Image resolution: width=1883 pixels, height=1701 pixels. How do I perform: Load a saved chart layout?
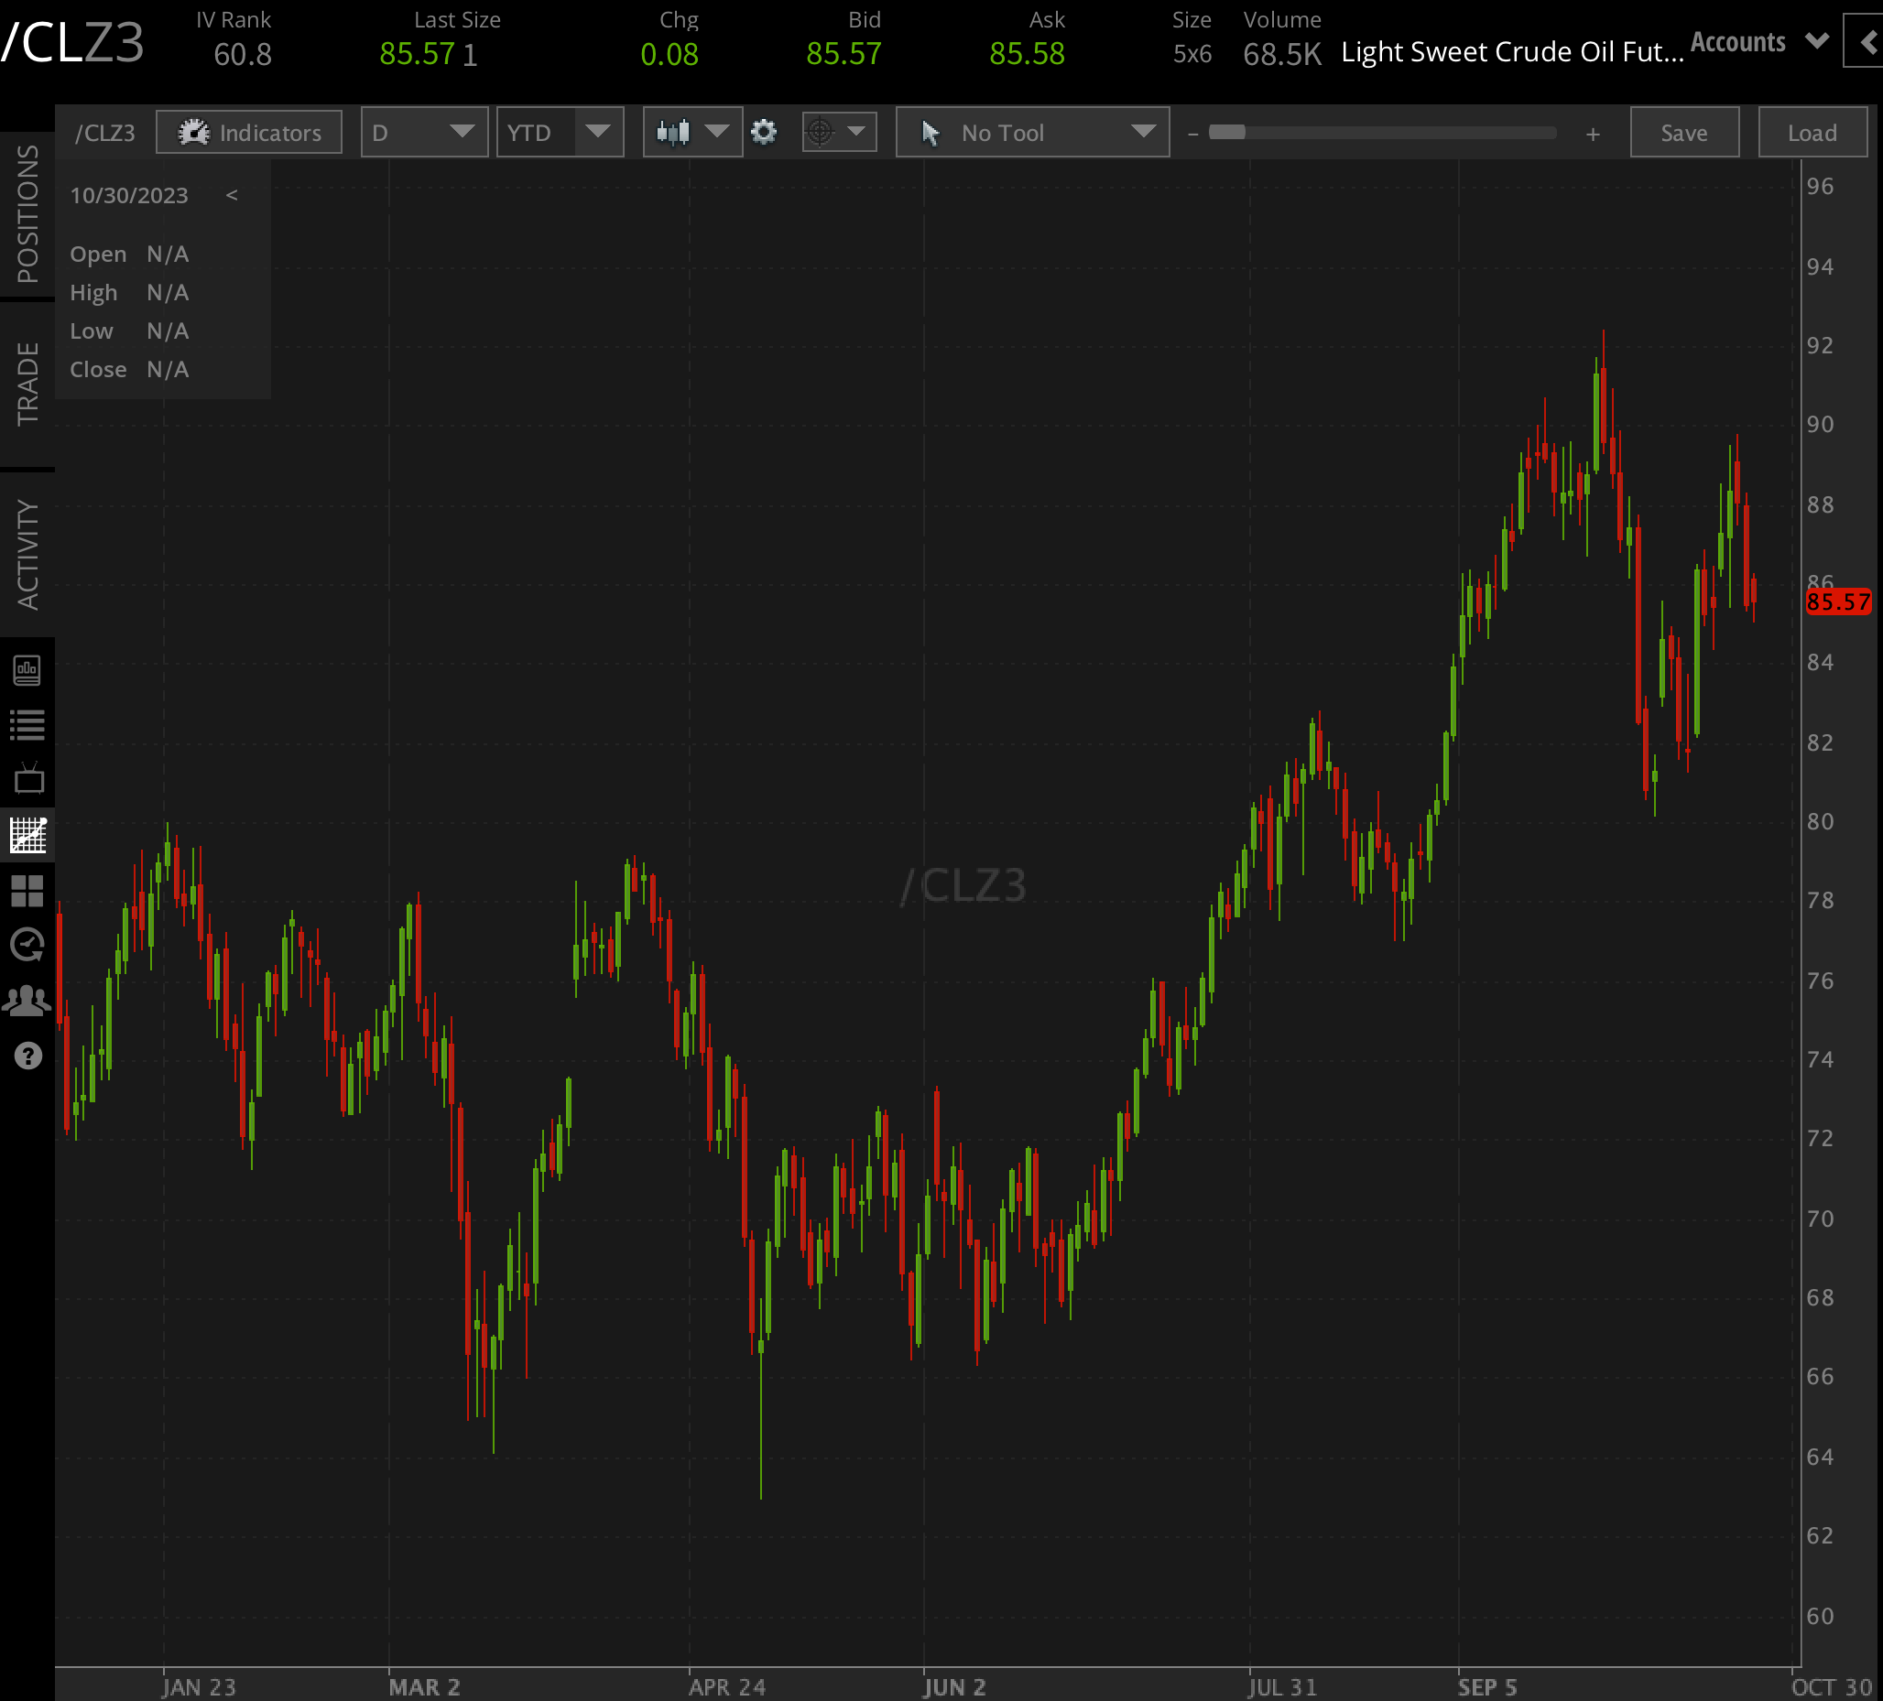1812,133
